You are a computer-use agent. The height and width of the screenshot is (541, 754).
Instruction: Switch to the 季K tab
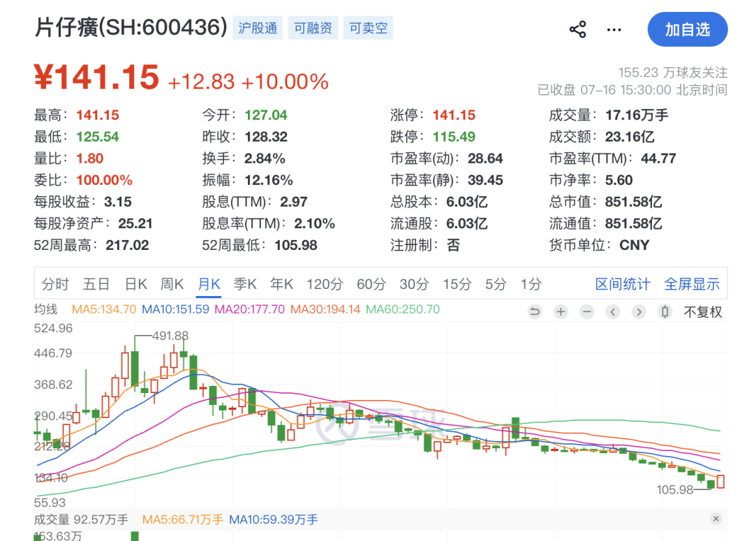(x=245, y=284)
